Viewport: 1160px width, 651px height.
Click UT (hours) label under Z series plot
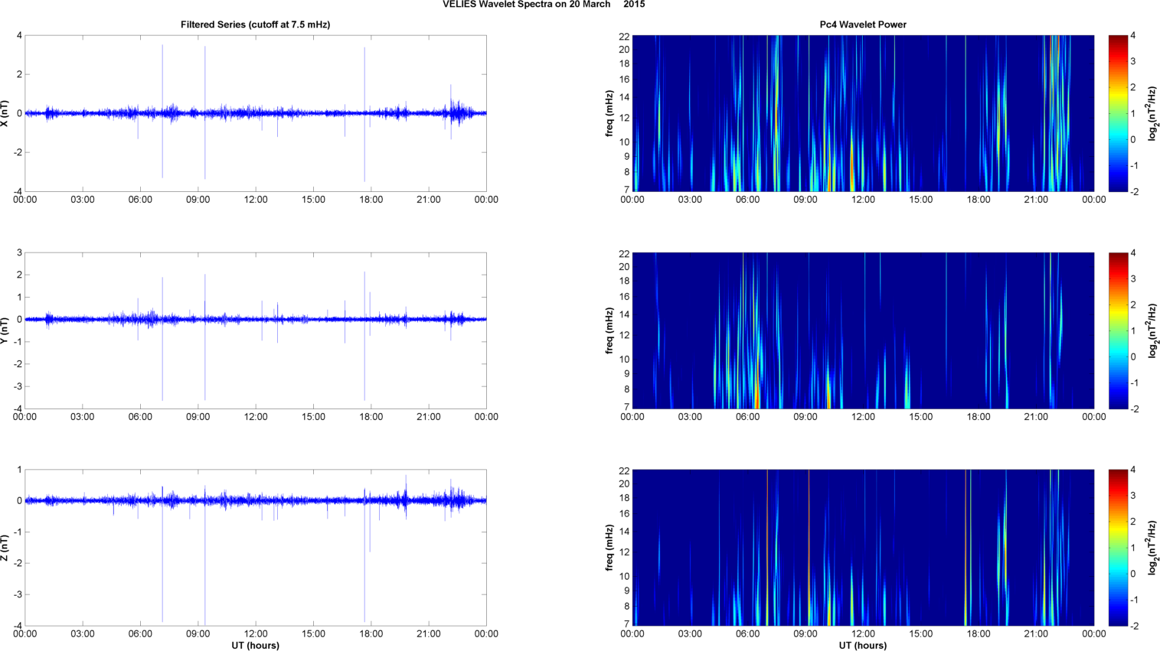(x=255, y=645)
